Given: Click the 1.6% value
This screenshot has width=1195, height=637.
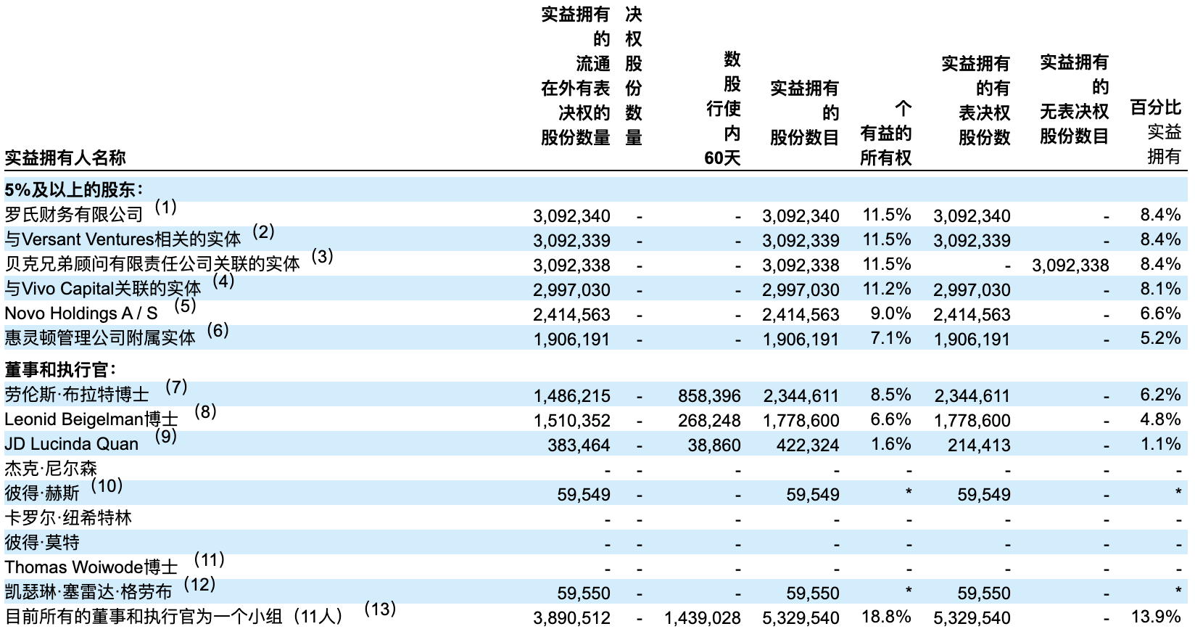Looking at the screenshot, I should coord(891,444).
